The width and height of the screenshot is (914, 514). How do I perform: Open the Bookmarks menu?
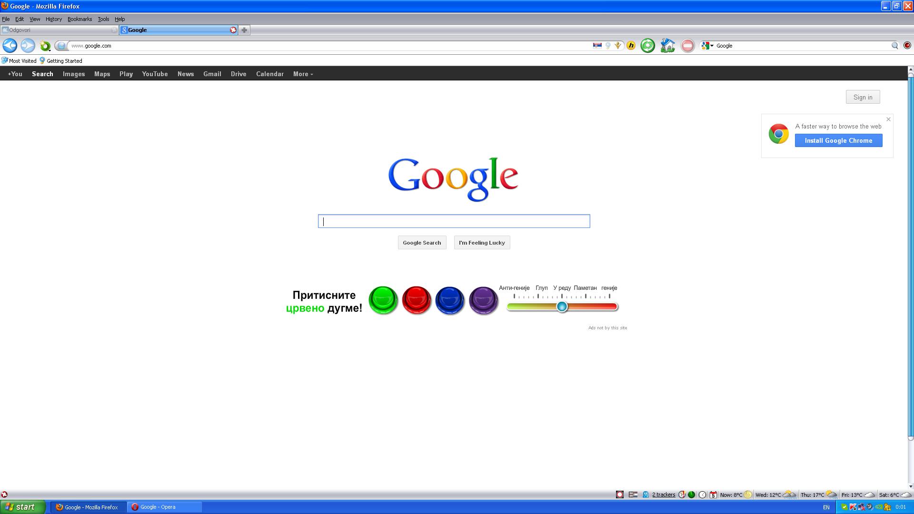coord(79,19)
